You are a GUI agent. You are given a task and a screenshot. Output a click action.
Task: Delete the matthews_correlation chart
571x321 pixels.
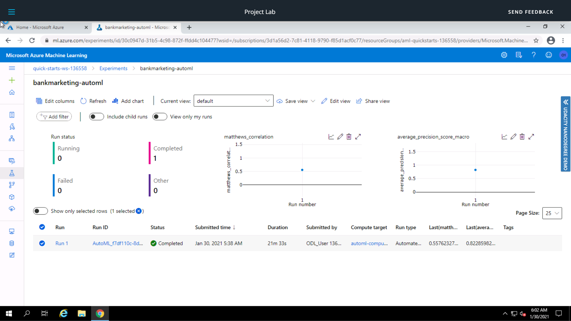tap(349, 136)
